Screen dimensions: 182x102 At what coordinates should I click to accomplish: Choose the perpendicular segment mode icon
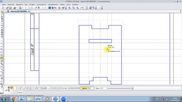[30, 88]
